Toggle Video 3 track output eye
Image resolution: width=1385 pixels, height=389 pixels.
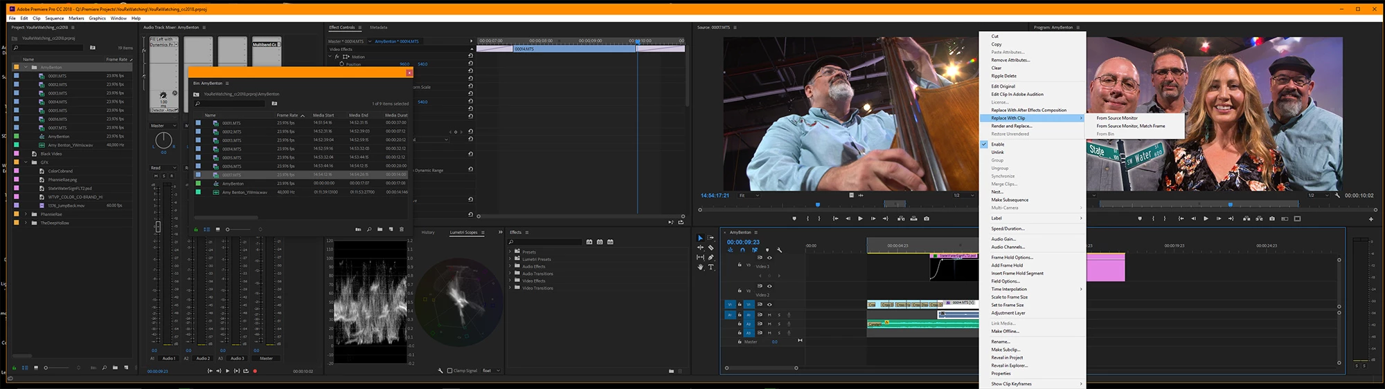tap(769, 258)
